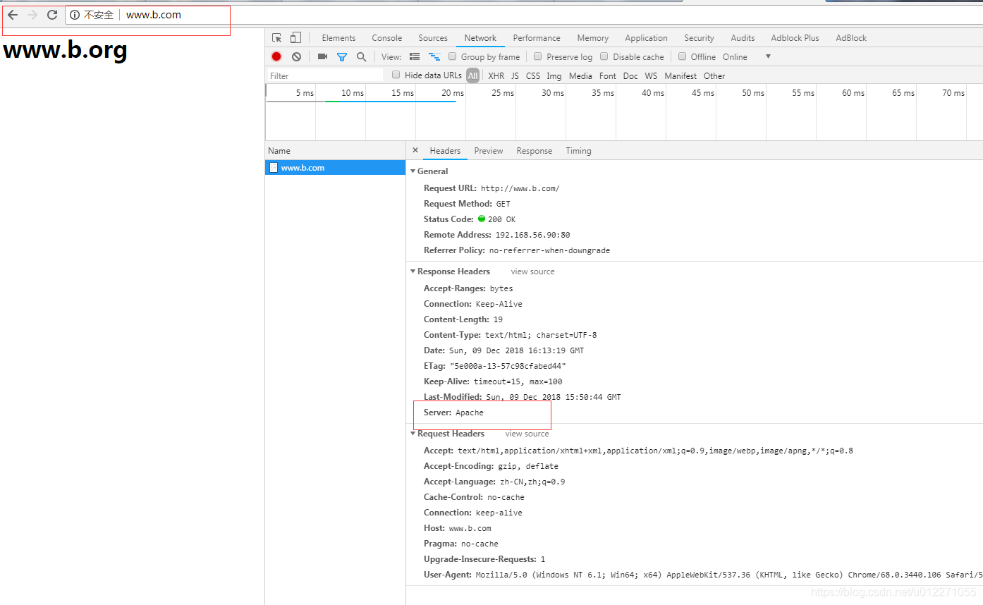Select the Network tab
983x605 pixels.
[480, 38]
